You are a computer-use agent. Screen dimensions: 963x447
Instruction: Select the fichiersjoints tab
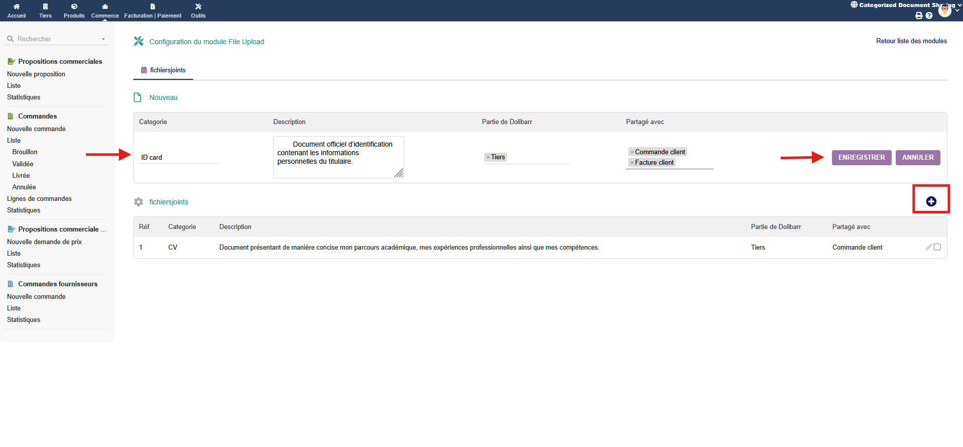163,70
